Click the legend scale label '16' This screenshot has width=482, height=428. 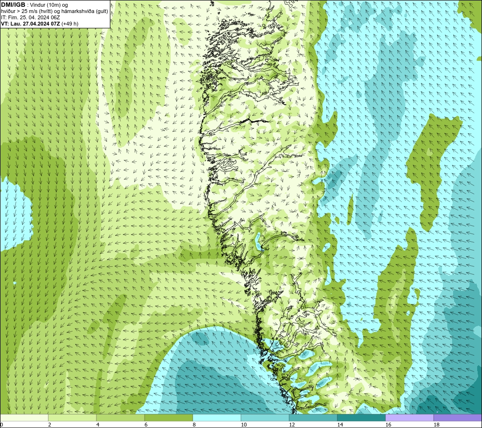tap(388, 425)
